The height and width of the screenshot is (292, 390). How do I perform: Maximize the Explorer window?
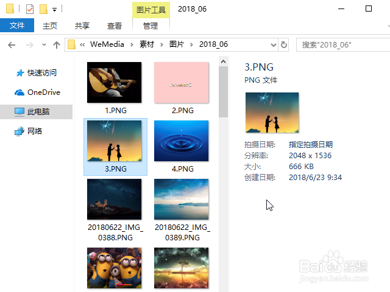(369, 9)
